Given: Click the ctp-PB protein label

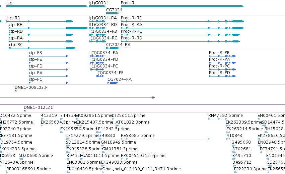Looking at the screenshot, I should click(x=35, y=53).
